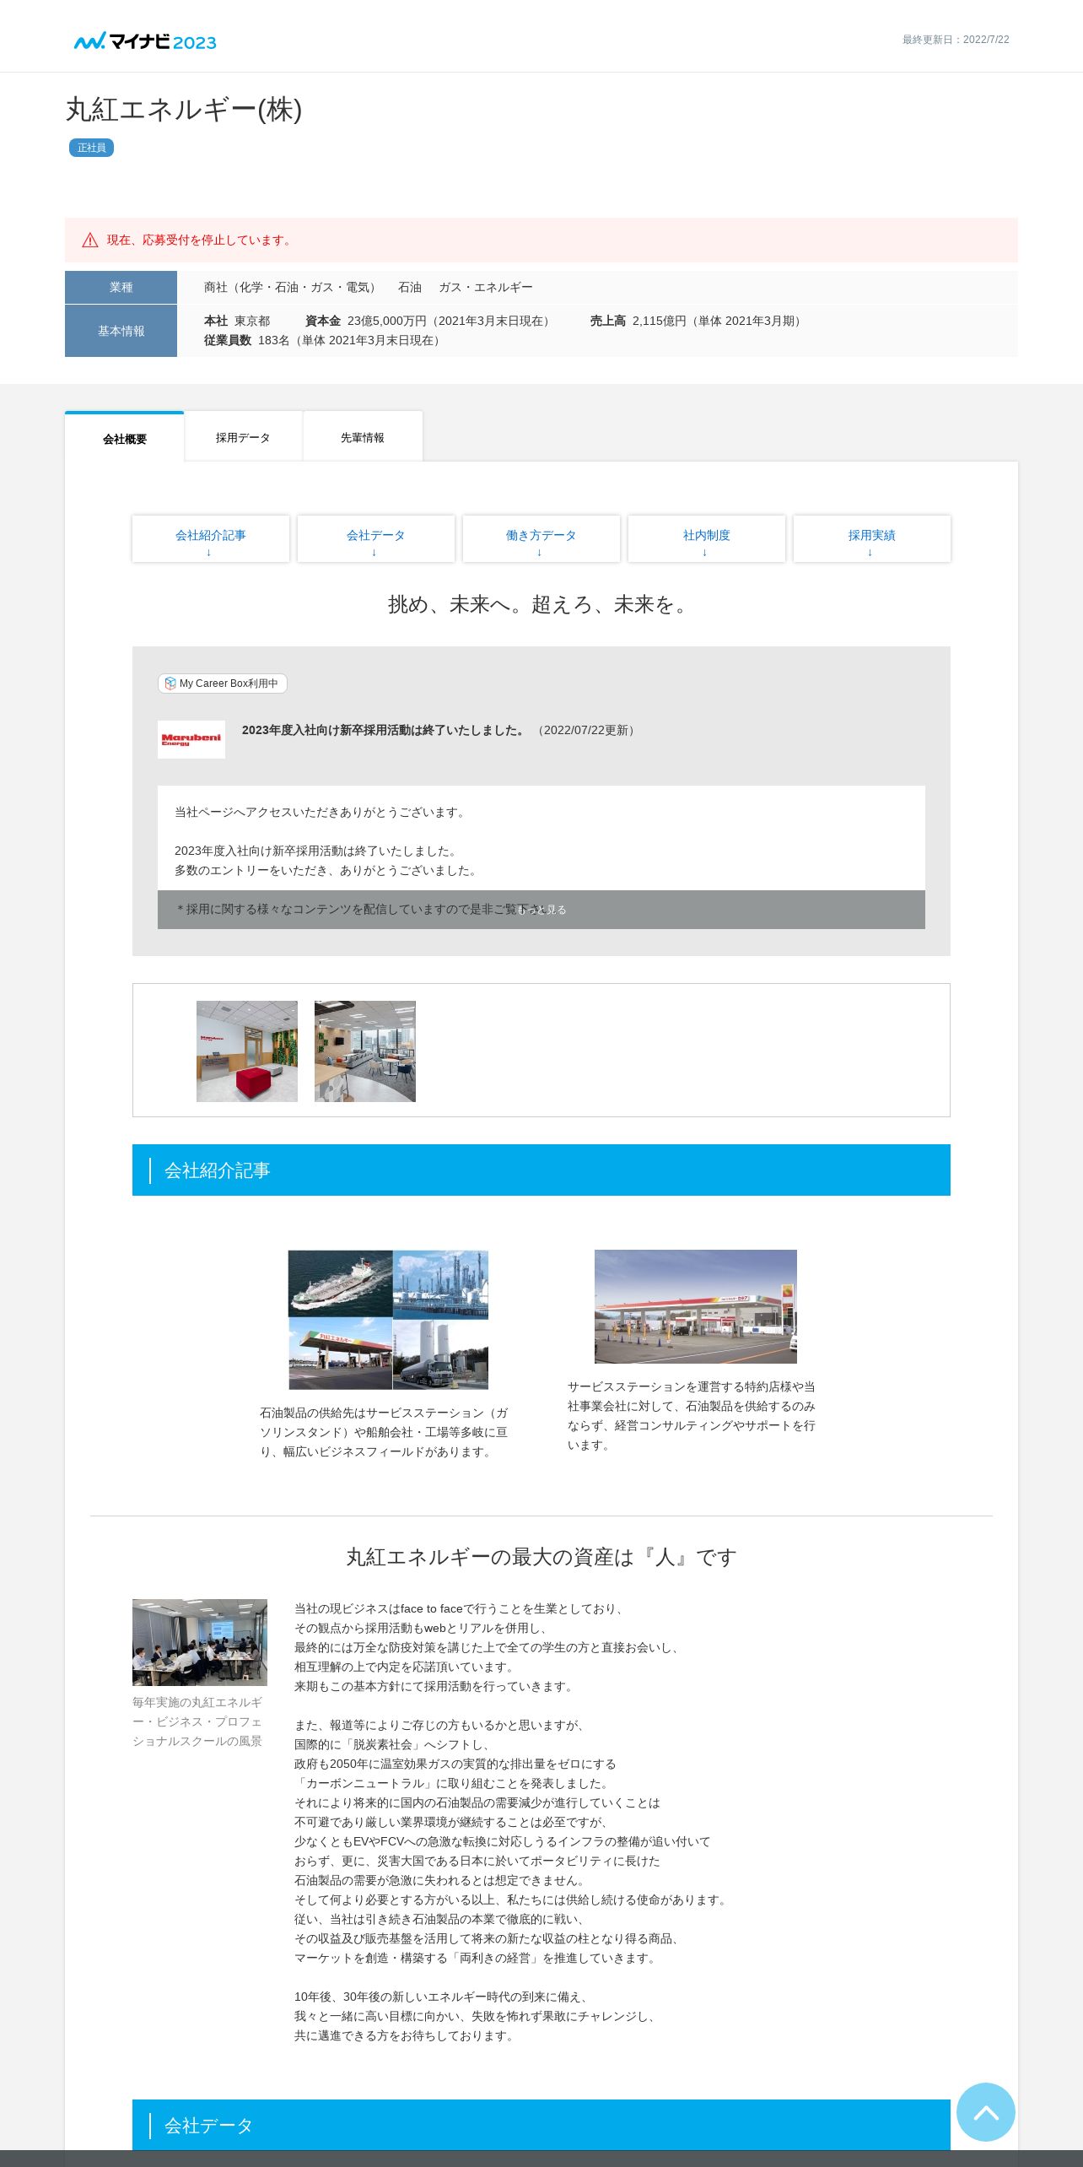Image resolution: width=1083 pixels, height=2167 pixels.
Task: Open the マイナビ2023 logo homepage
Action: pyautogui.click(x=145, y=41)
